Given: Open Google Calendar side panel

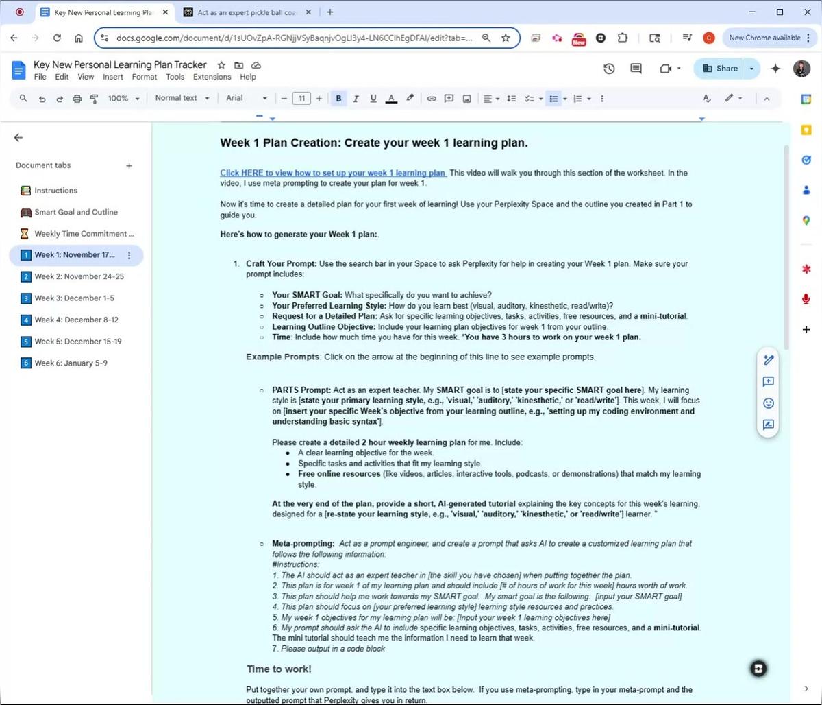Looking at the screenshot, I should point(806,99).
